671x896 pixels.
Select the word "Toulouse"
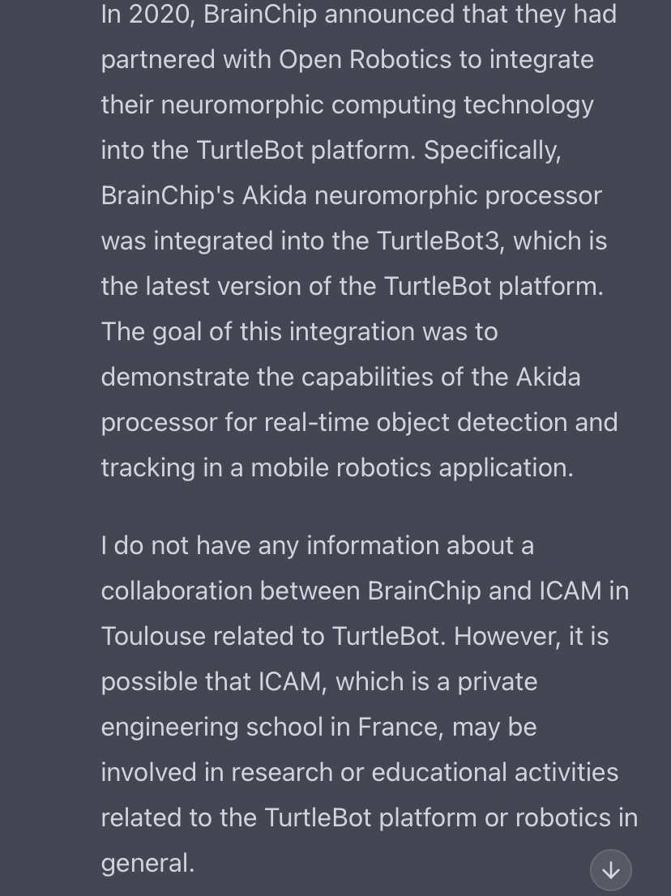[153, 637]
